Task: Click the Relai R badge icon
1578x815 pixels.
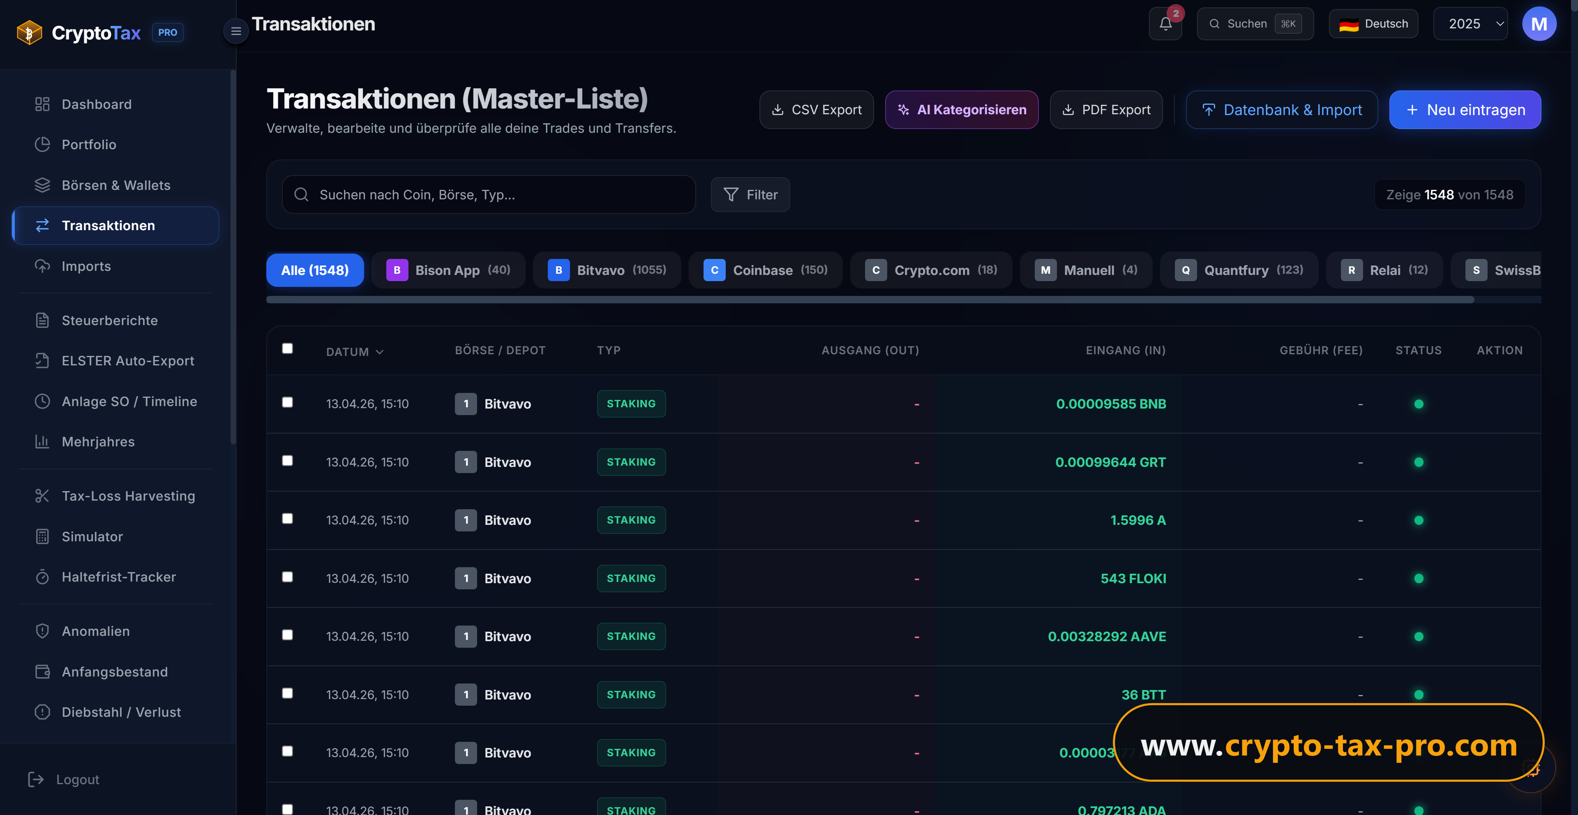Action: [1351, 270]
